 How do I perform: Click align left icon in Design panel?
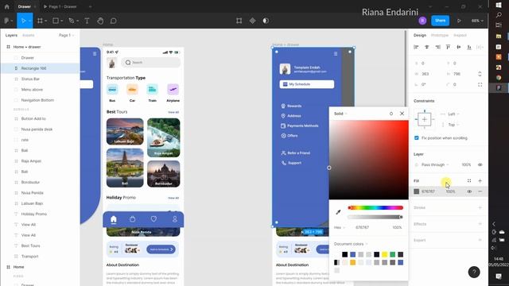click(x=416, y=47)
